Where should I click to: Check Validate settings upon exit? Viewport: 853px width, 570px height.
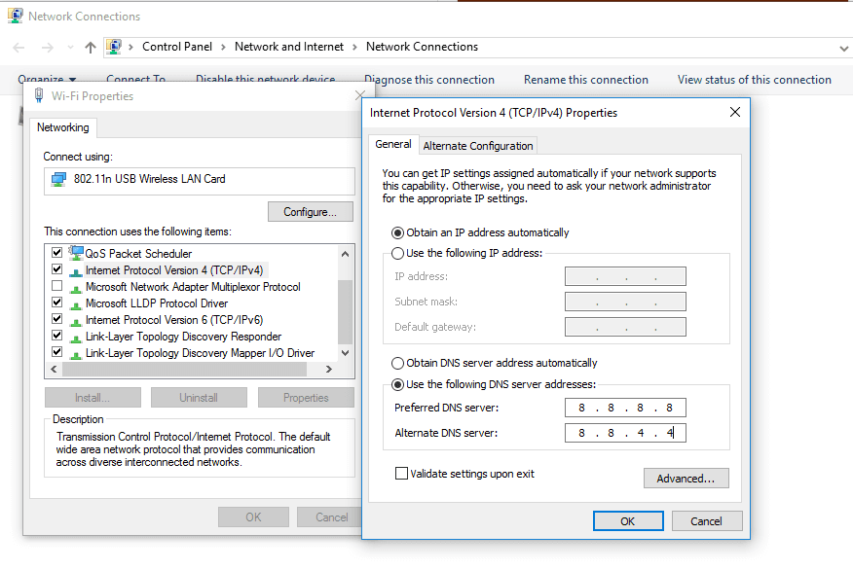click(x=401, y=473)
